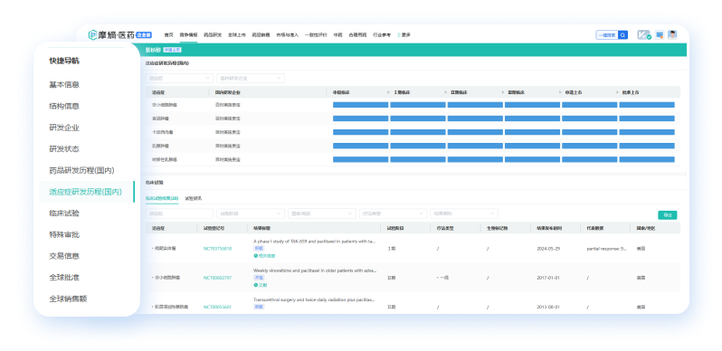Screen dimensions: 722x351
Task: Switch to 临床试验结果(20) tab
Action: coord(162,198)
